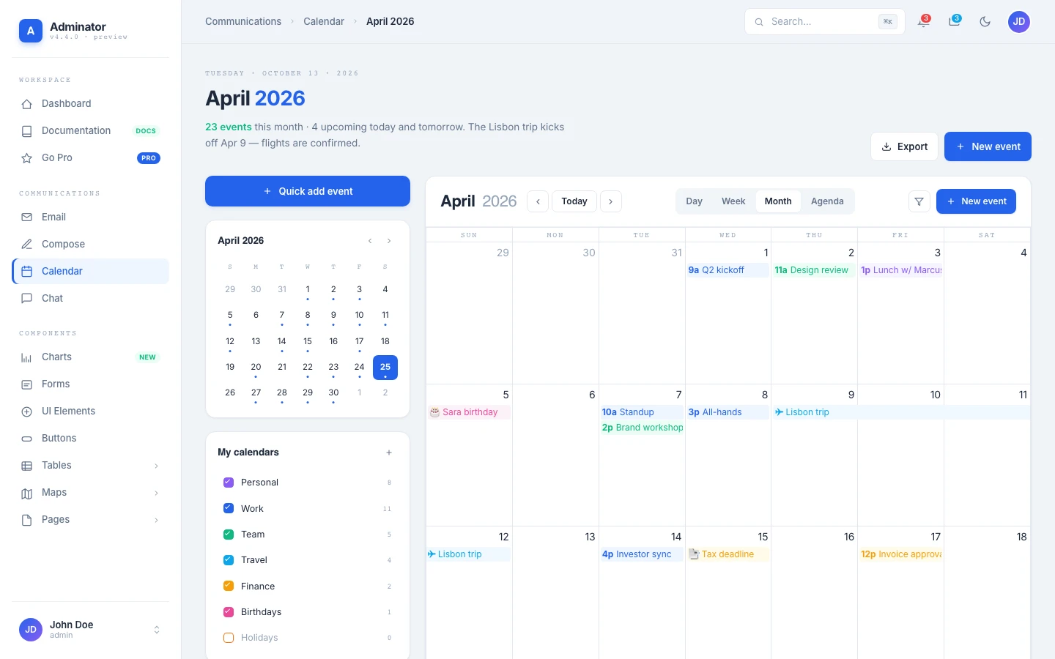Toggle dark mode moon icon
The height and width of the screenshot is (659, 1055).
985,22
